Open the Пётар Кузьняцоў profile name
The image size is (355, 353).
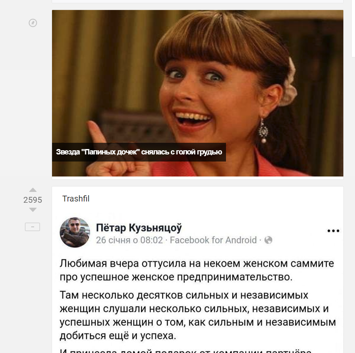[139, 228]
